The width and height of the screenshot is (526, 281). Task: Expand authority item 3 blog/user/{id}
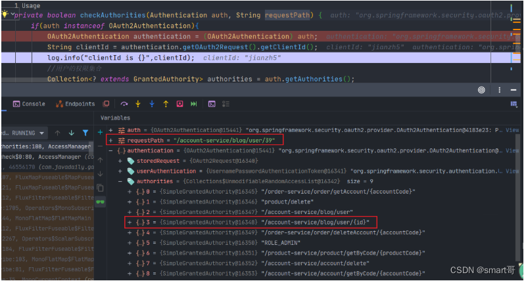[x=130, y=222]
